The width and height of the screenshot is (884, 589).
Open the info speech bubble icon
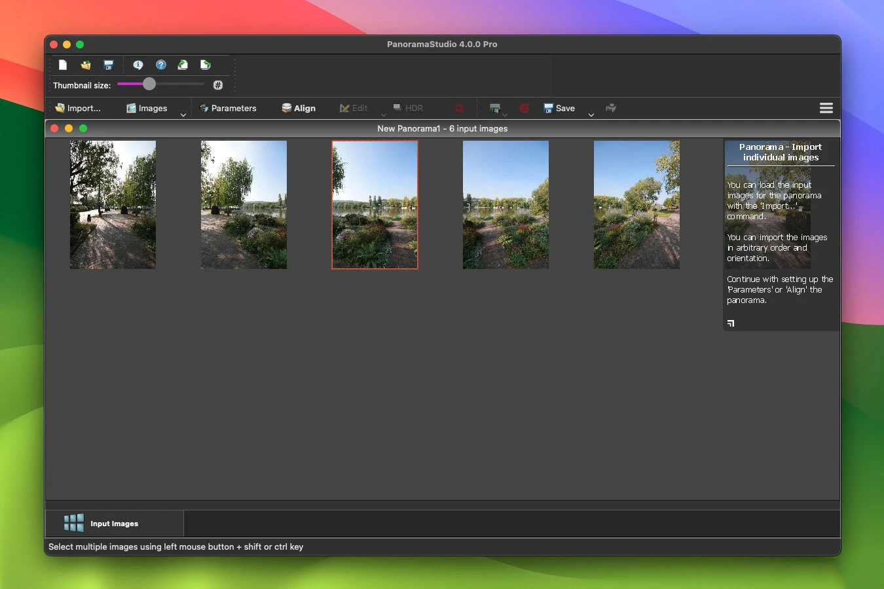pyautogui.click(x=138, y=65)
